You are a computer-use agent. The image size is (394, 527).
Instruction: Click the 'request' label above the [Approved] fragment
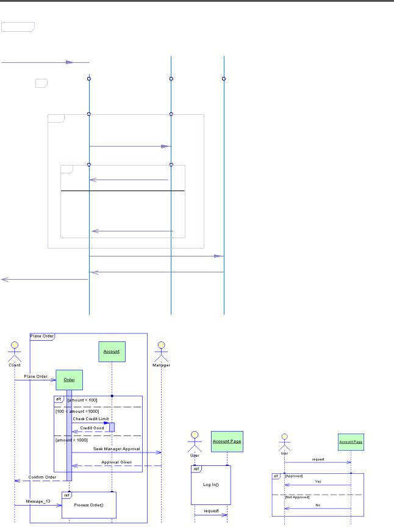point(318,459)
